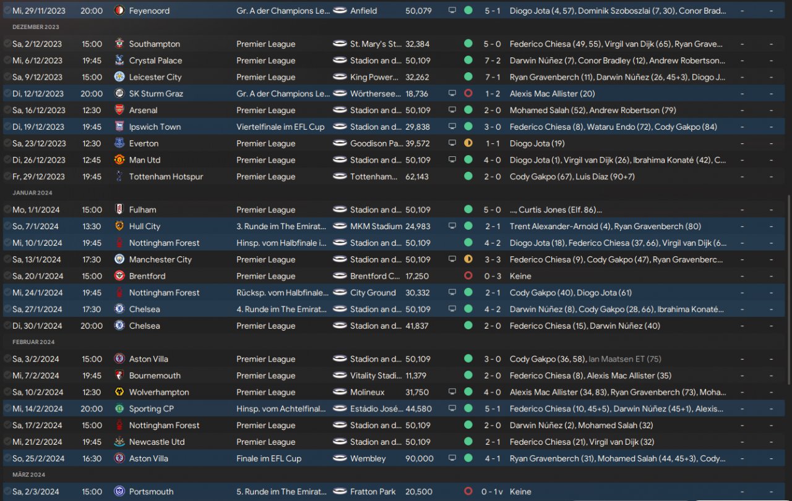
Task: Click the TV broadcast icon in the Feyenoord row
Action: coord(452,11)
